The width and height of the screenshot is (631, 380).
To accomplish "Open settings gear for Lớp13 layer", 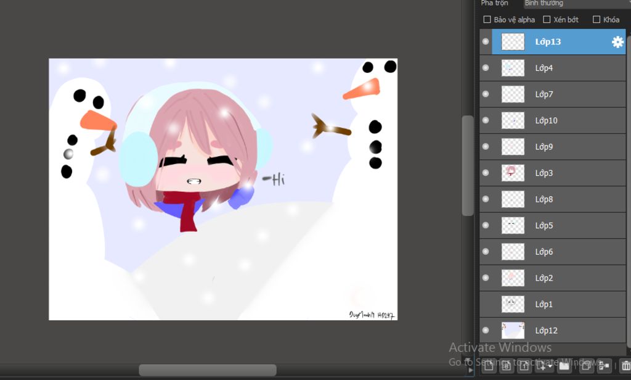I will (617, 42).
